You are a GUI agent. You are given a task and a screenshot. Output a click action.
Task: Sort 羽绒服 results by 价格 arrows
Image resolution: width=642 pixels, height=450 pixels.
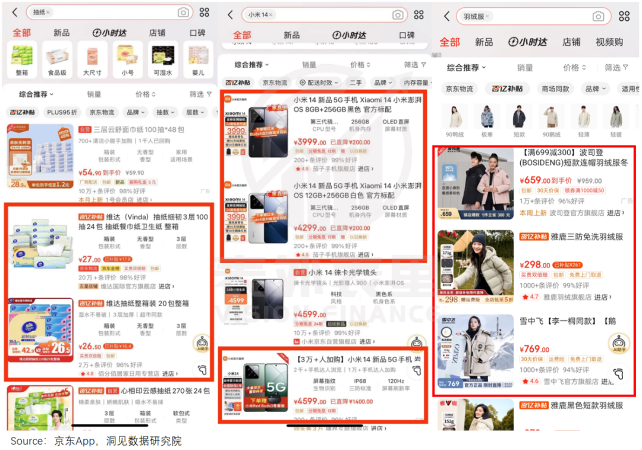(x=574, y=68)
